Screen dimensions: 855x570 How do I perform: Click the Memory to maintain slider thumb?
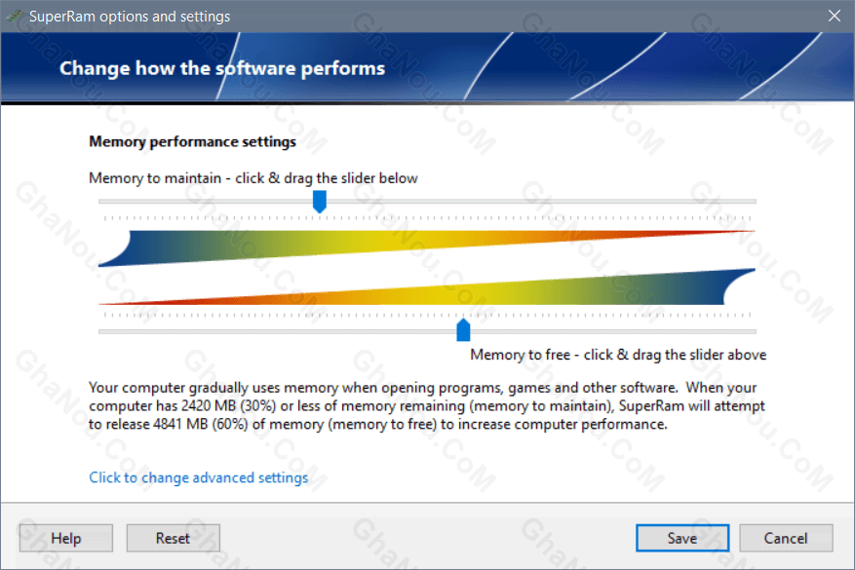point(320,202)
